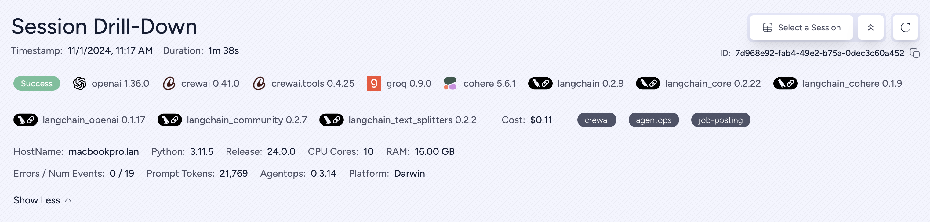The image size is (930, 222).
Task: Click the langchain_community parrot-link icon
Action: [170, 120]
